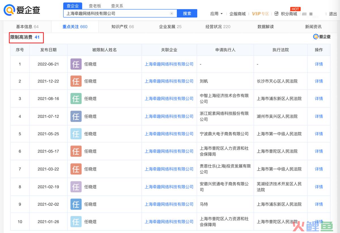Switch to 企业发展 tab
340x233 pixels.
(170, 27)
